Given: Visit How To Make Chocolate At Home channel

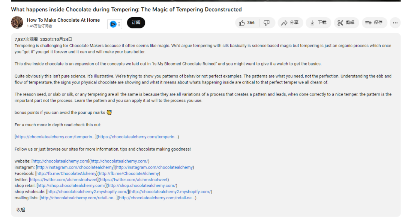Looking at the screenshot, I should (63, 20).
